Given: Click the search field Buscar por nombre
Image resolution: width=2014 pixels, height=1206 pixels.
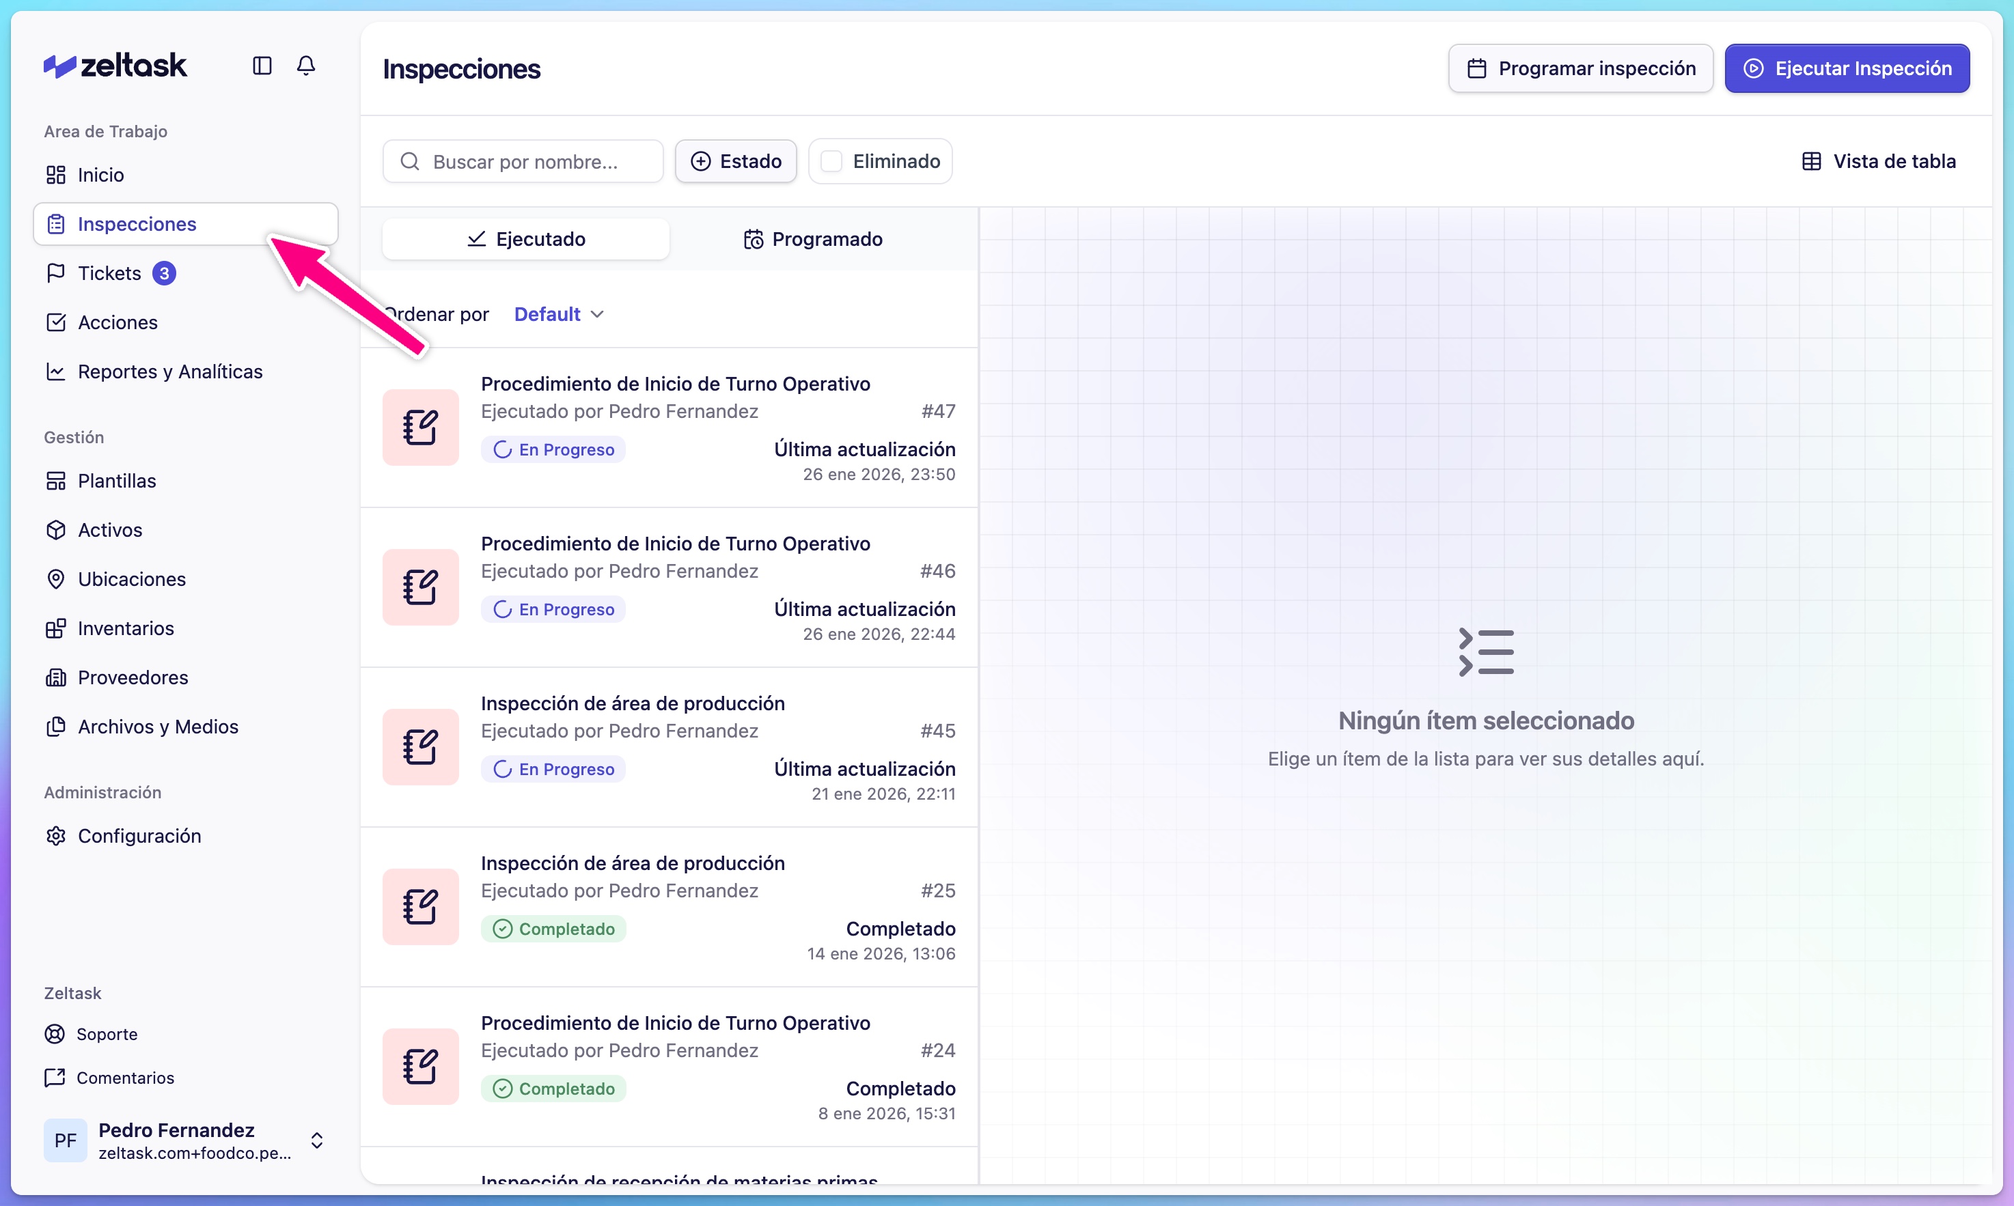Looking at the screenshot, I should pos(523,161).
